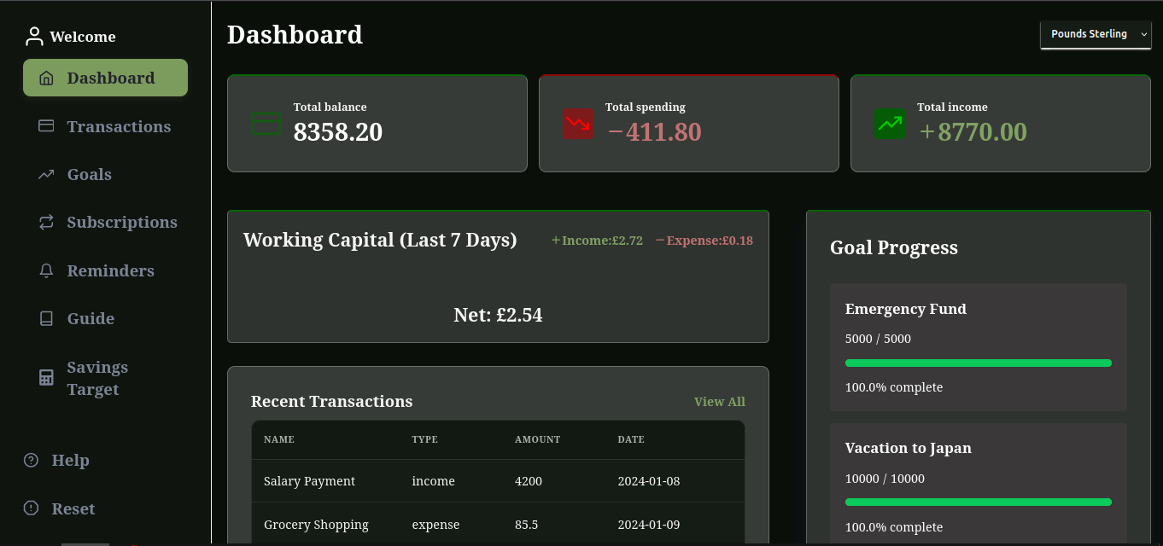This screenshot has width=1163, height=546.
Task: Click the Reset warning circle icon
Action: (32, 508)
